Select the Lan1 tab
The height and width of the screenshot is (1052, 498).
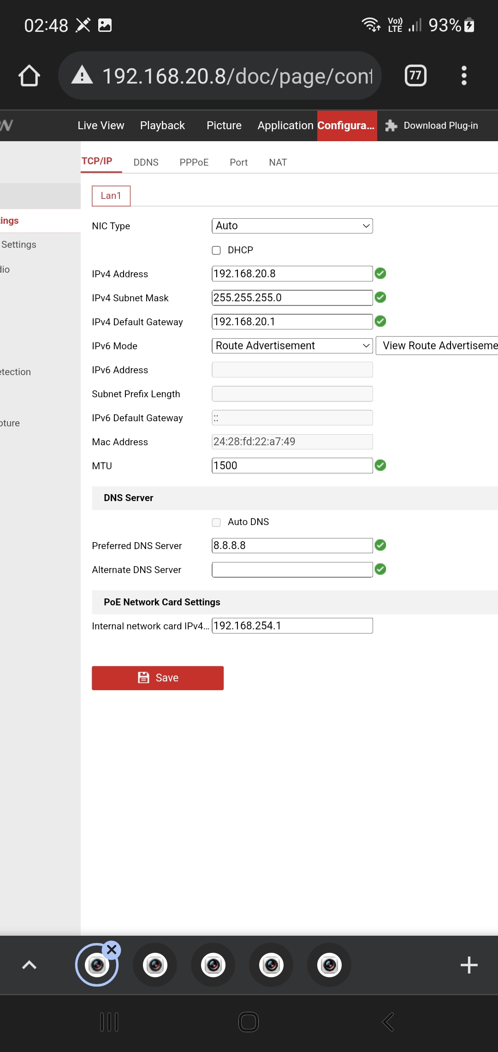[x=111, y=196]
